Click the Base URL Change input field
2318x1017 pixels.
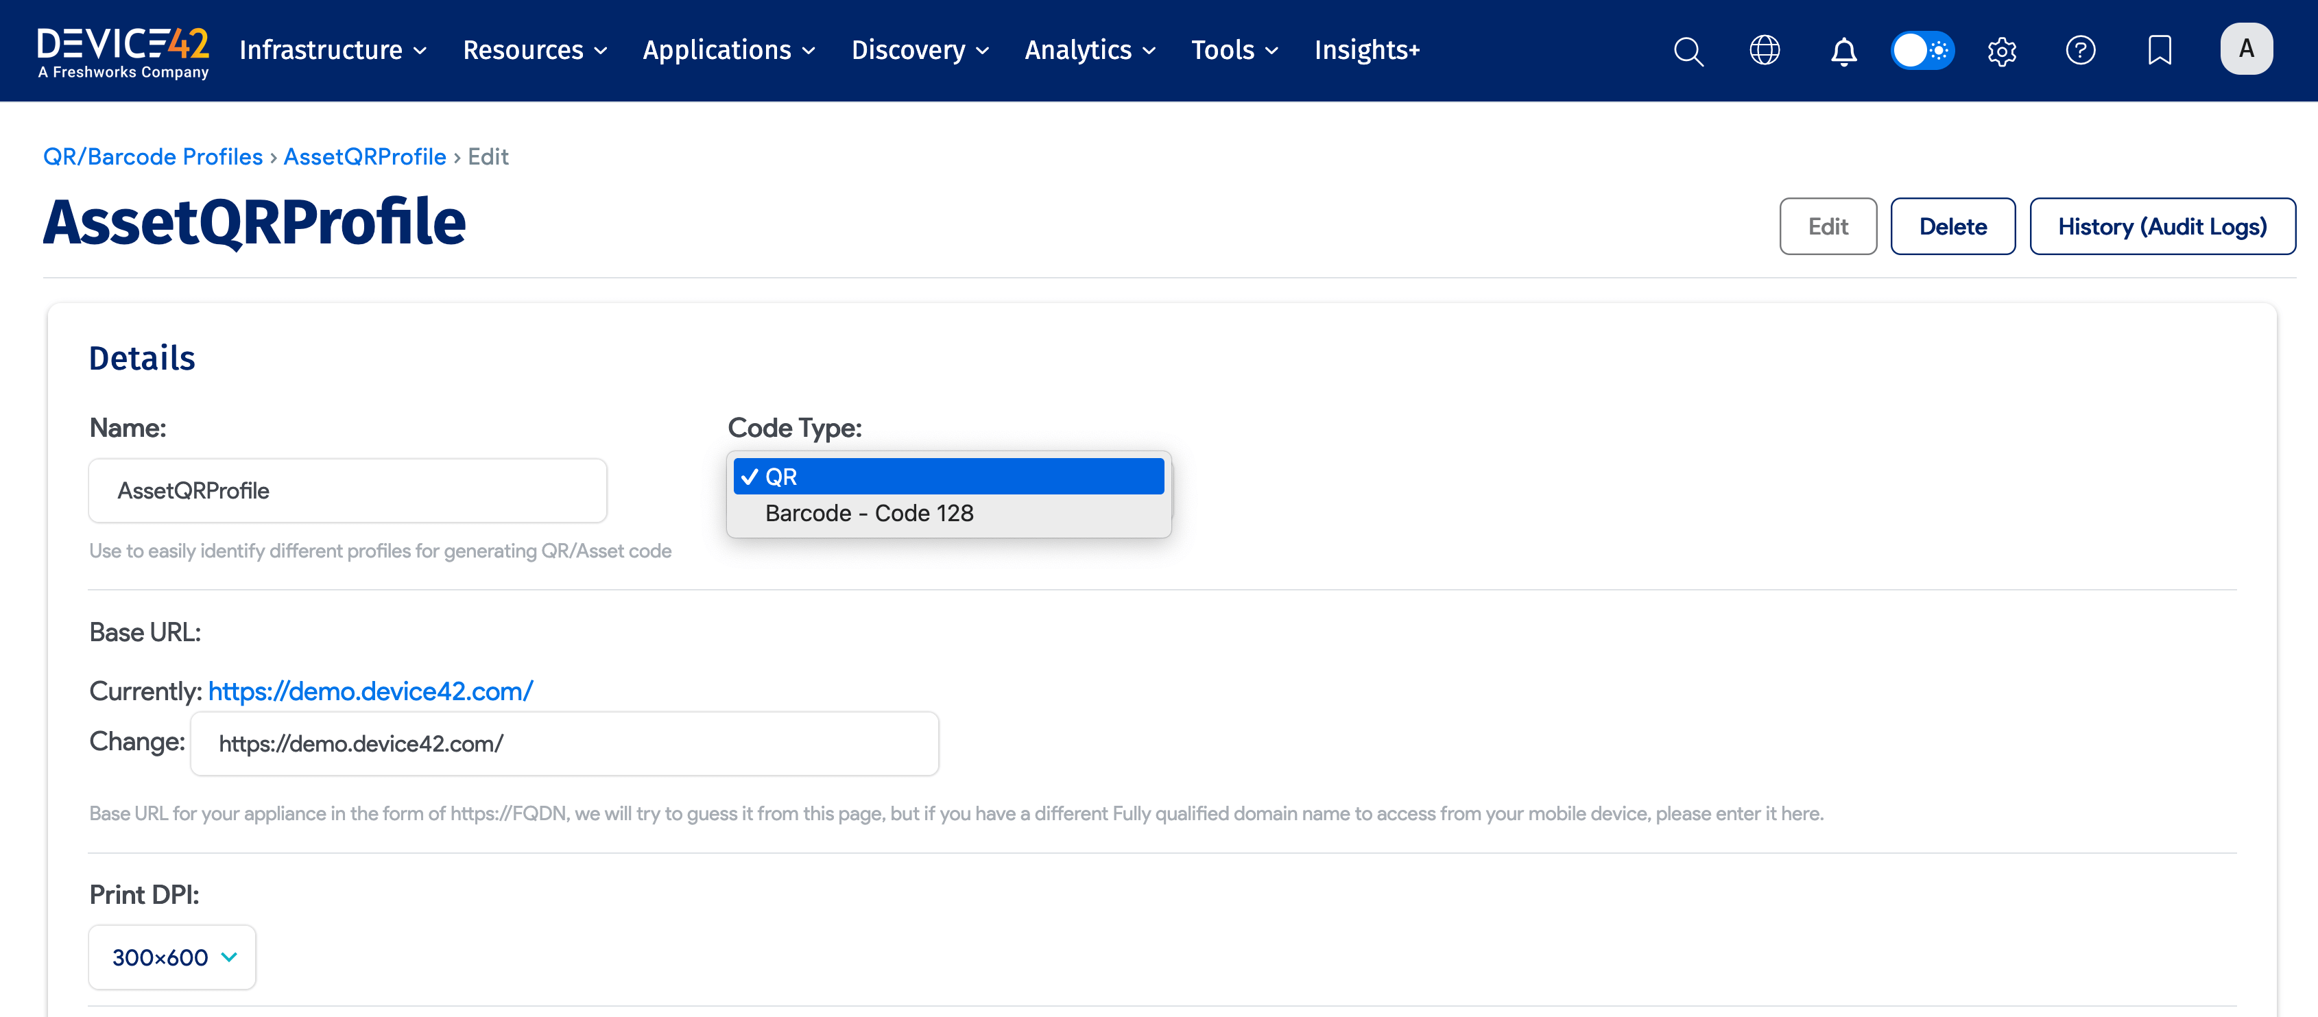point(564,743)
